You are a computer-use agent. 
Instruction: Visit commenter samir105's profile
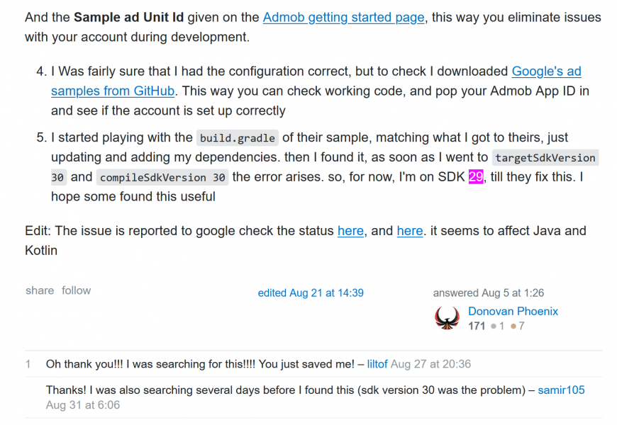(561, 390)
